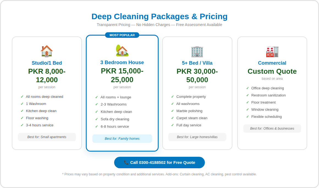Viewport: 319px width, 188px height.
Task: Click the phone icon on the quote button
Action: pos(126,162)
